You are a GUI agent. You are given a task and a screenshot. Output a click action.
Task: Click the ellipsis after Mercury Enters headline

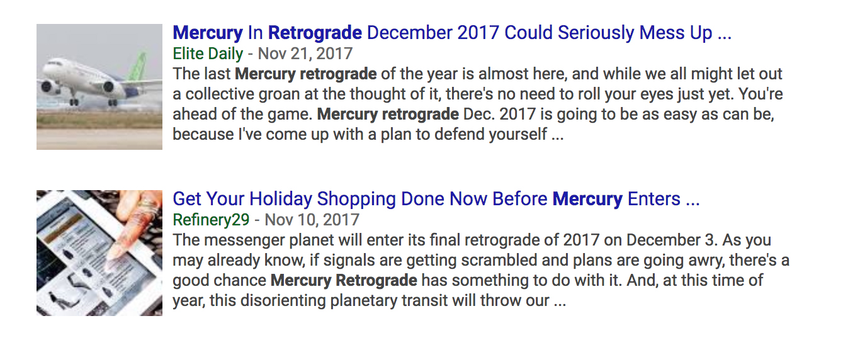click(693, 201)
